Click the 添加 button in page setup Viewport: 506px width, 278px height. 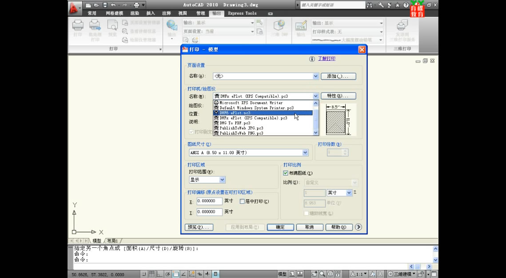click(339, 76)
